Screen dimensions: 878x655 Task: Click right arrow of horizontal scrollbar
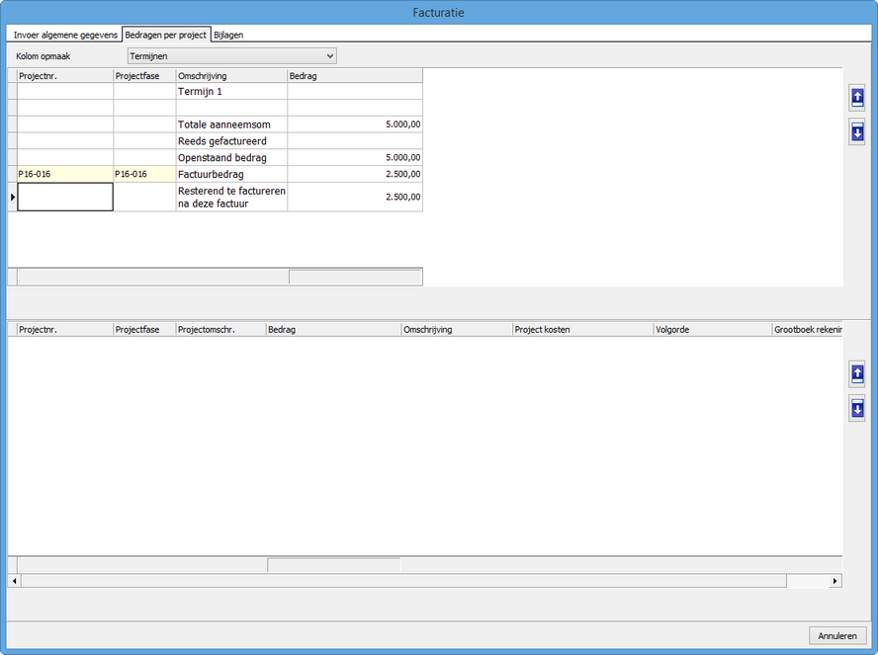coord(834,581)
